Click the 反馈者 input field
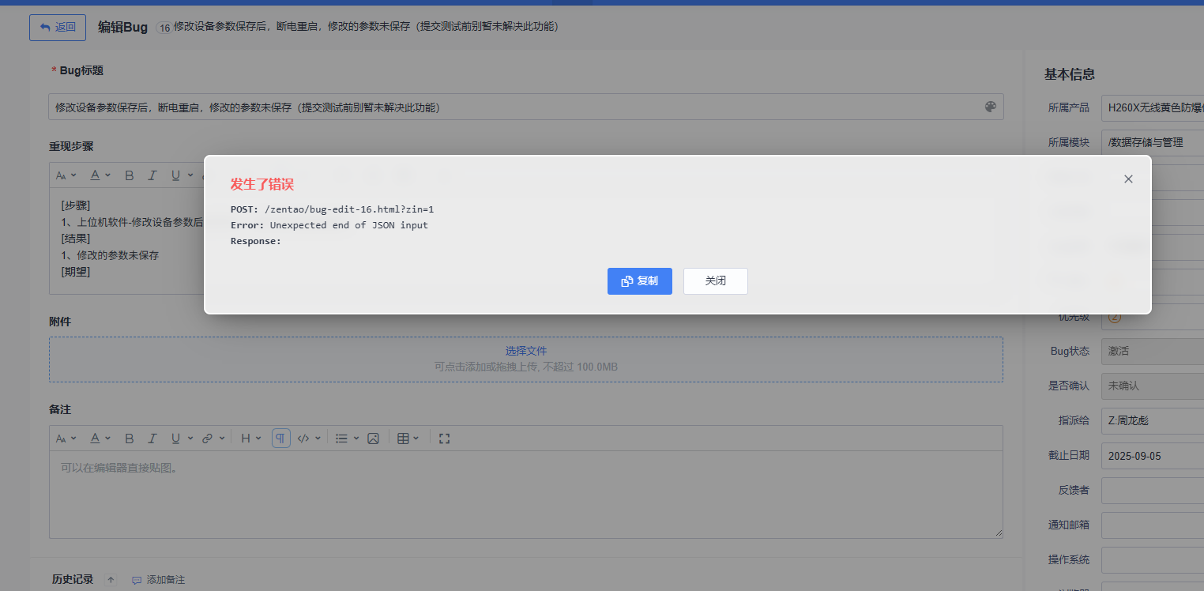Screen dimensions: 1204x591 point(1153,490)
